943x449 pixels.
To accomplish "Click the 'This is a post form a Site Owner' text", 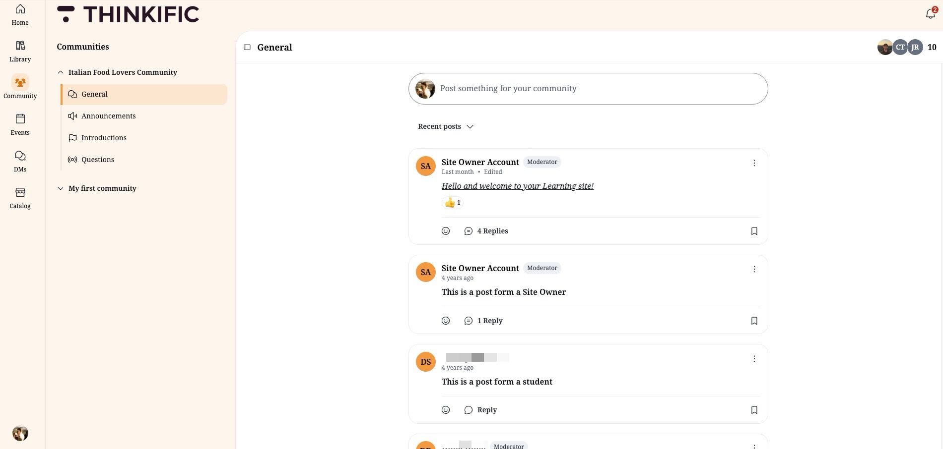I will pos(504,292).
